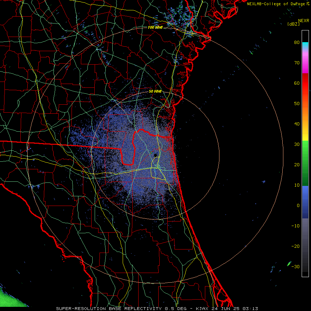Click the 0 value on the dBZ scale

tap(298, 206)
